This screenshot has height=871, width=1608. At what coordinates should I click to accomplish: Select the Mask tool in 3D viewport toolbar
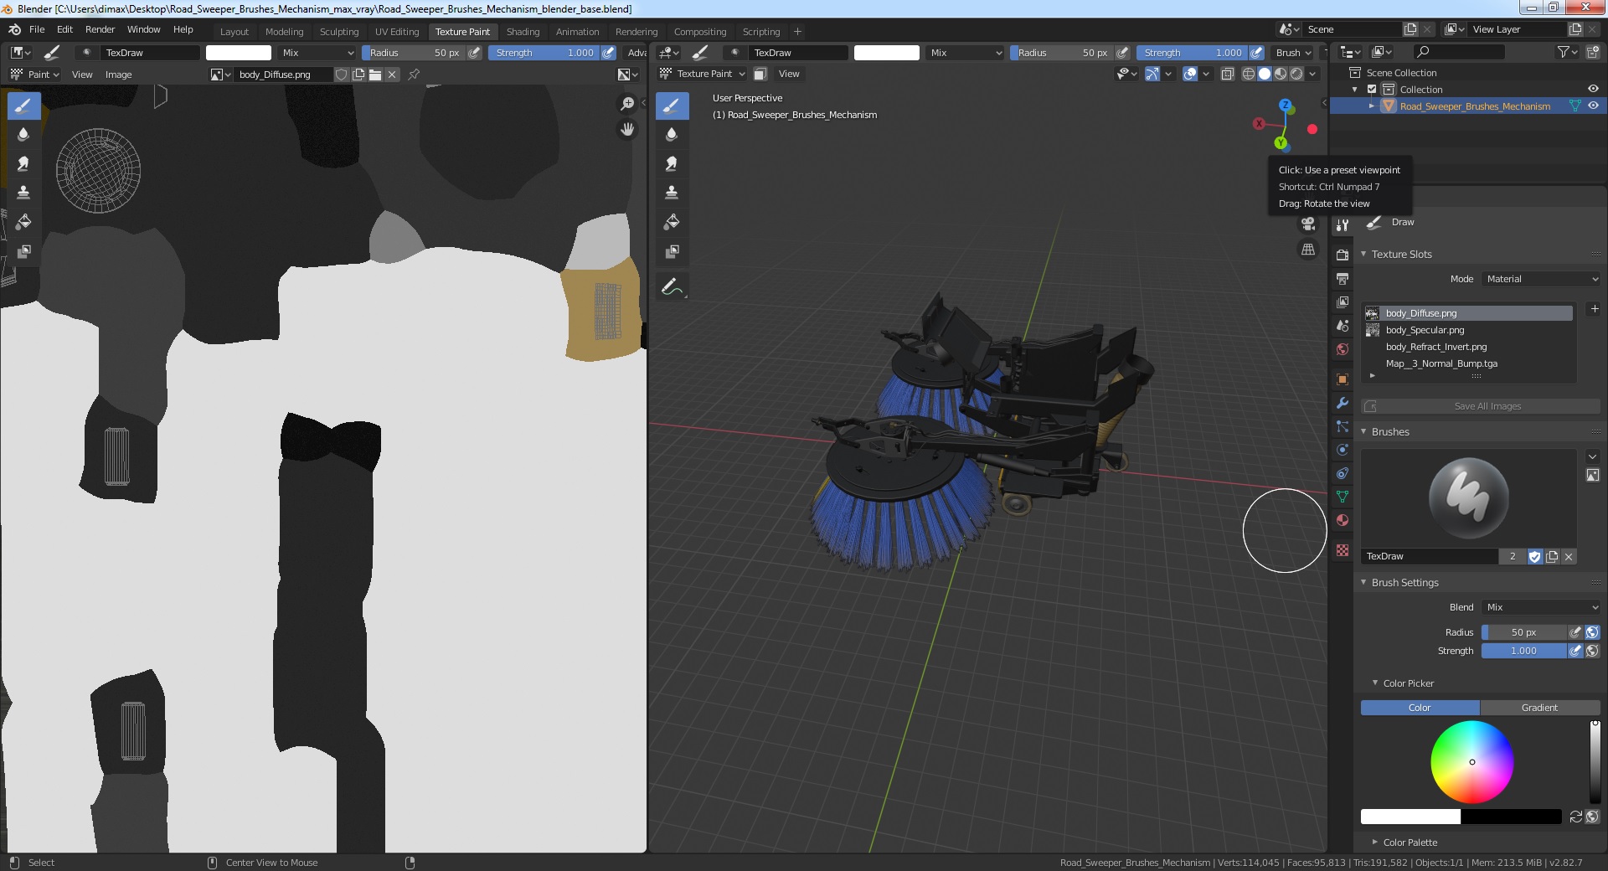[672, 251]
